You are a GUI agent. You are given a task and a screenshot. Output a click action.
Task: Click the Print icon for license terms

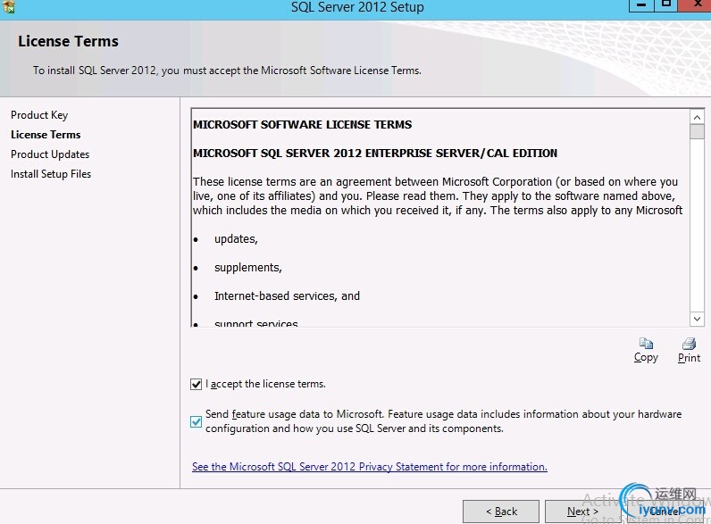[690, 343]
